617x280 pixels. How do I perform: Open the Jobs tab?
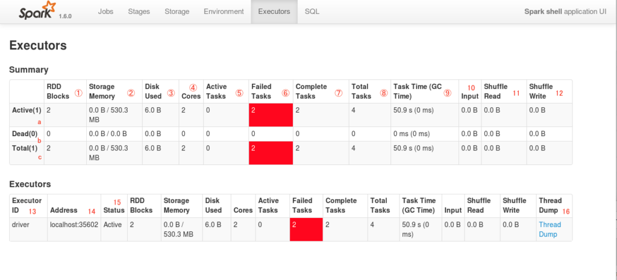tap(105, 11)
